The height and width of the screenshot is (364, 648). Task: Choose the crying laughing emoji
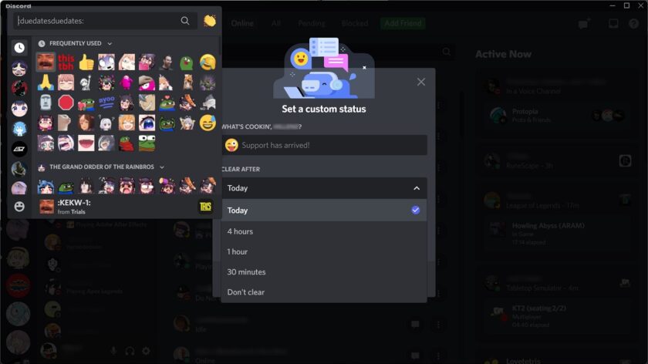[x=208, y=62]
